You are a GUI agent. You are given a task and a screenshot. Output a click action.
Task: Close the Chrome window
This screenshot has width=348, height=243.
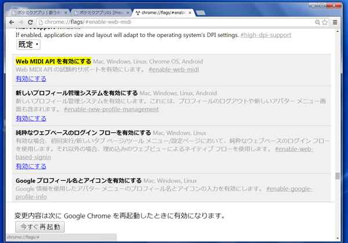(x=333, y=5)
